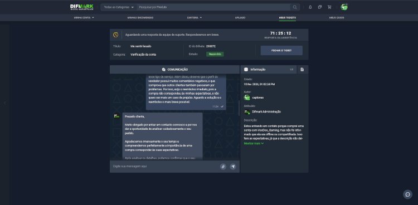Open the Afiliado page
Image resolution: width=418 pixels, height=205 pixels.
(240, 18)
